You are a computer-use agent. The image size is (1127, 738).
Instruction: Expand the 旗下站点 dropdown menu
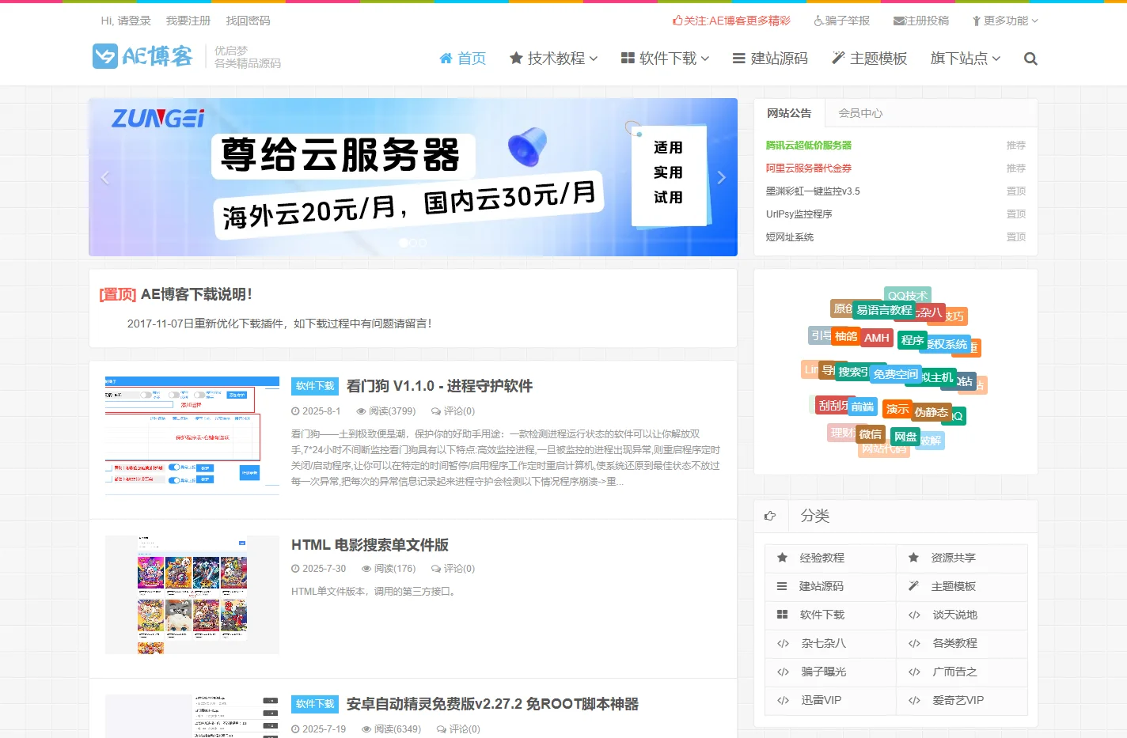(966, 59)
